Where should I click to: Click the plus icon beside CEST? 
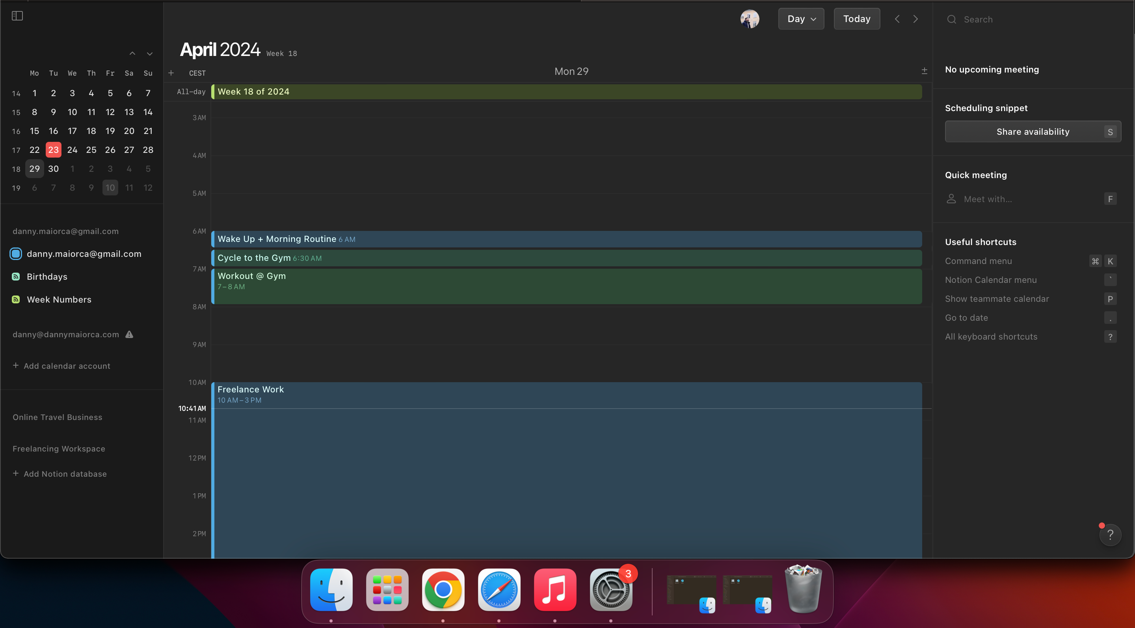point(171,72)
